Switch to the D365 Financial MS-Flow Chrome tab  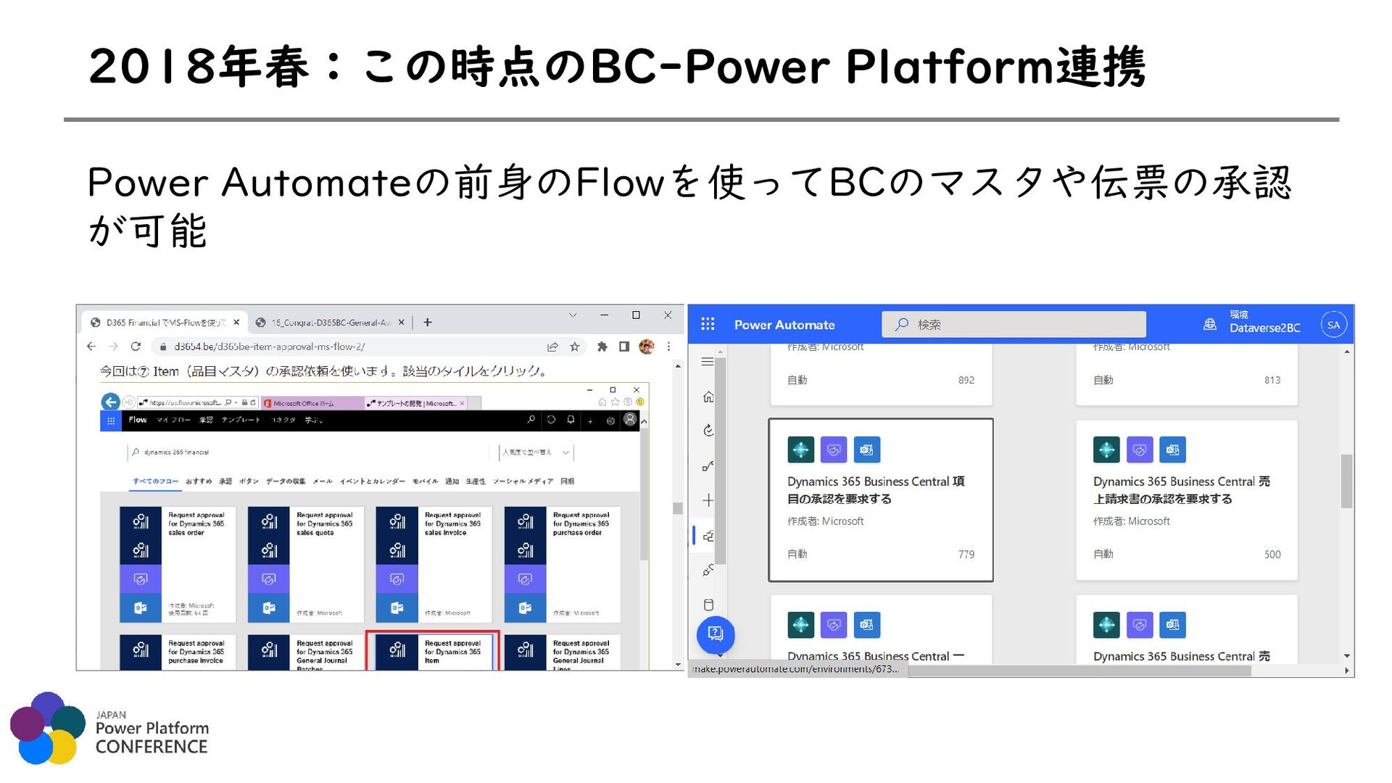pyautogui.click(x=165, y=323)
